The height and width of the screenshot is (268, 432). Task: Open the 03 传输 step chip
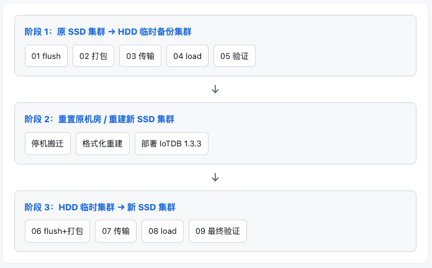point(140,56)
